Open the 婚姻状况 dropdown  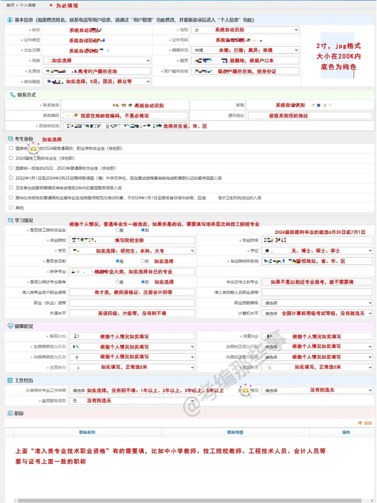tap(245, 50)
